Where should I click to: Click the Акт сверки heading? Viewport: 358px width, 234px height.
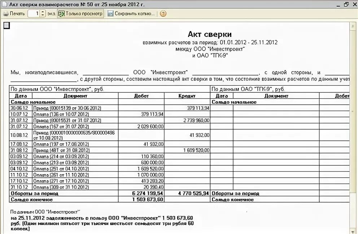(210, 34)
